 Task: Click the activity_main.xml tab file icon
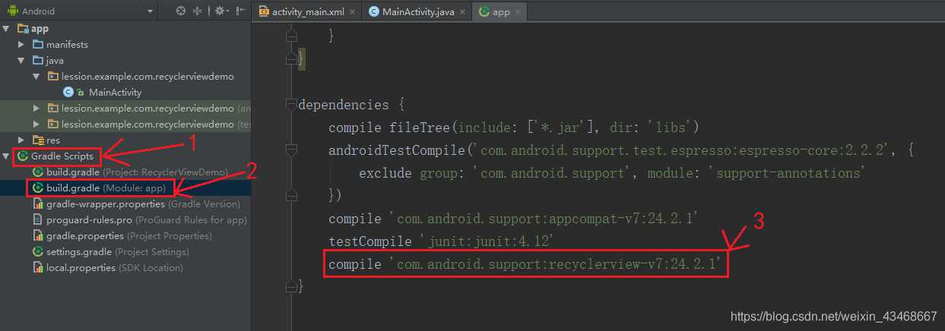tap(264, 11)
